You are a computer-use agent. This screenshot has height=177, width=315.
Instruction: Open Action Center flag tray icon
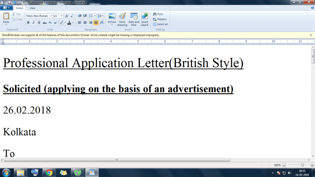click(278, 173)
